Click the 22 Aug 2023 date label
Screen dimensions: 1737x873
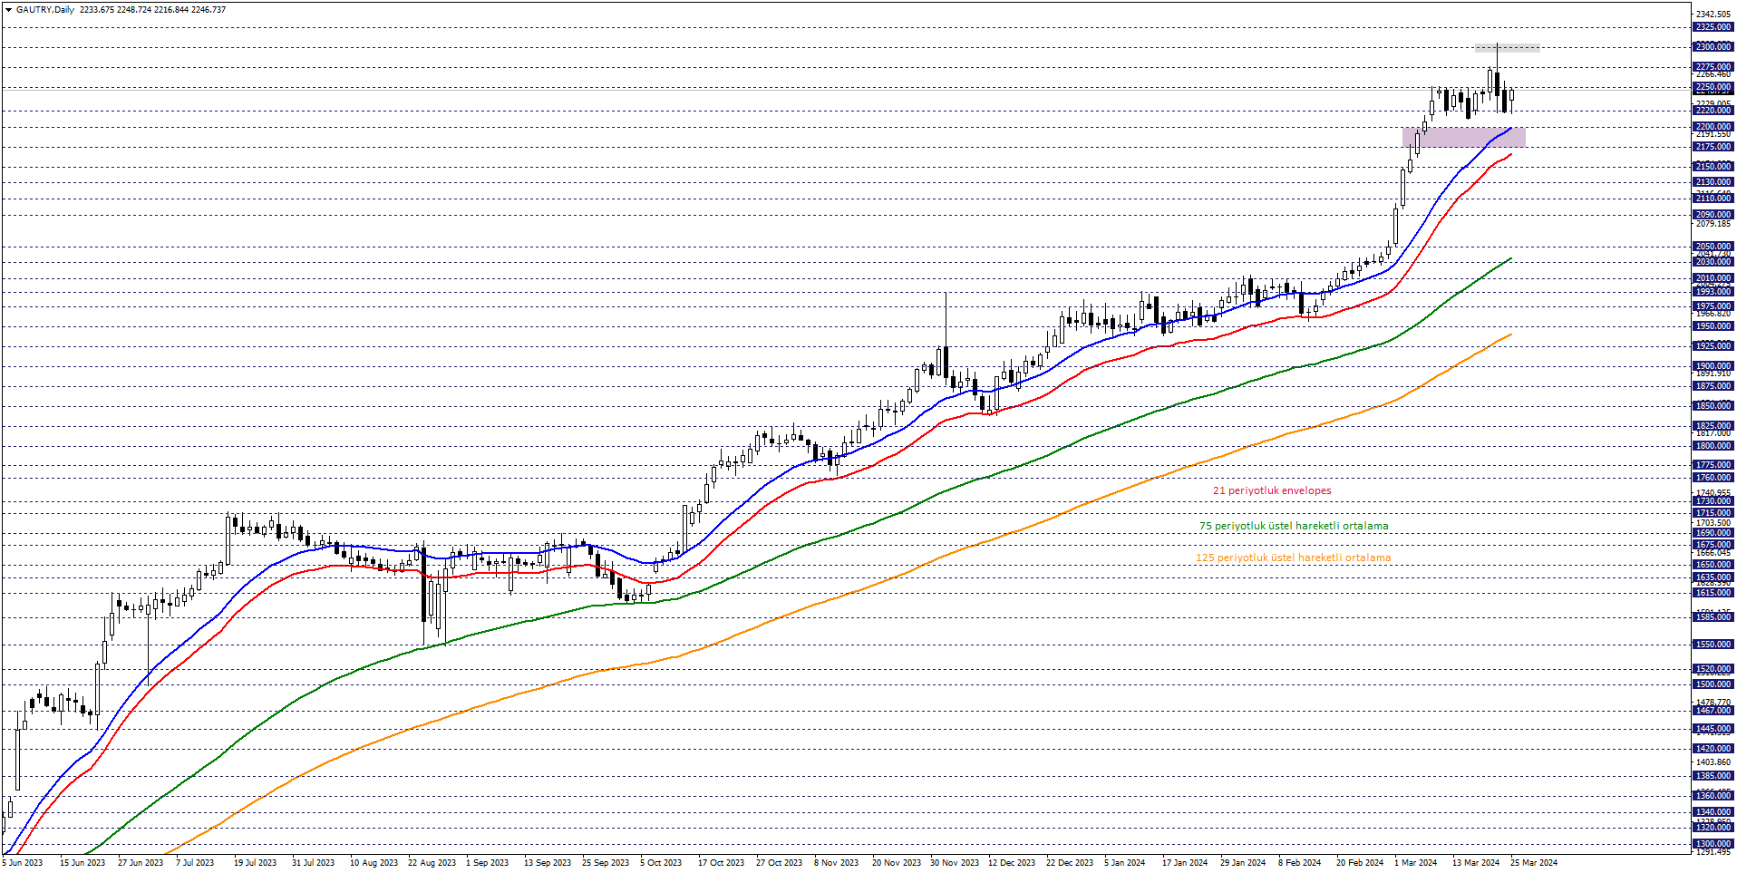(x=432, y=863)
